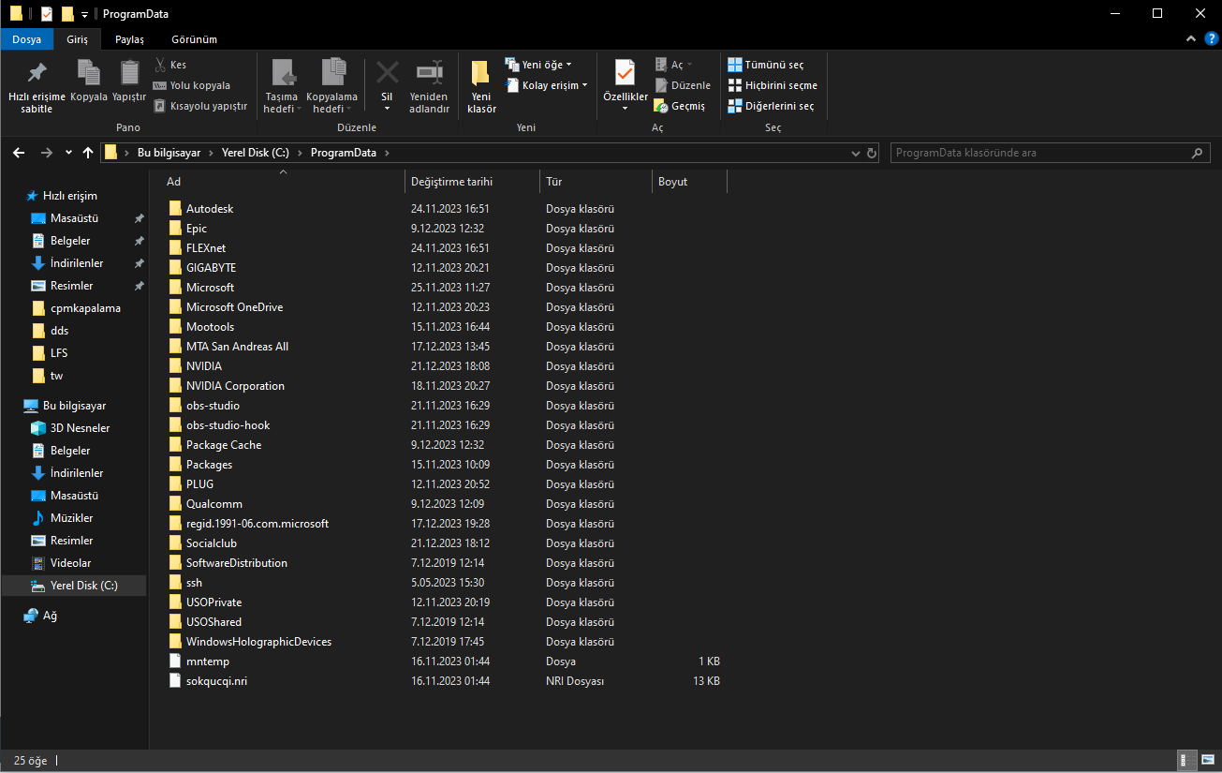This screenshot has height=773, width=1222.
Task: Open file history with Geçmiş
Action: click(x=680, y=106)
